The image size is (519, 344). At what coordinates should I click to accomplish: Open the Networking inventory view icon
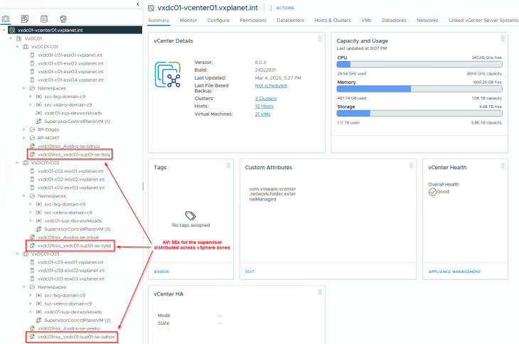(63, 19)
